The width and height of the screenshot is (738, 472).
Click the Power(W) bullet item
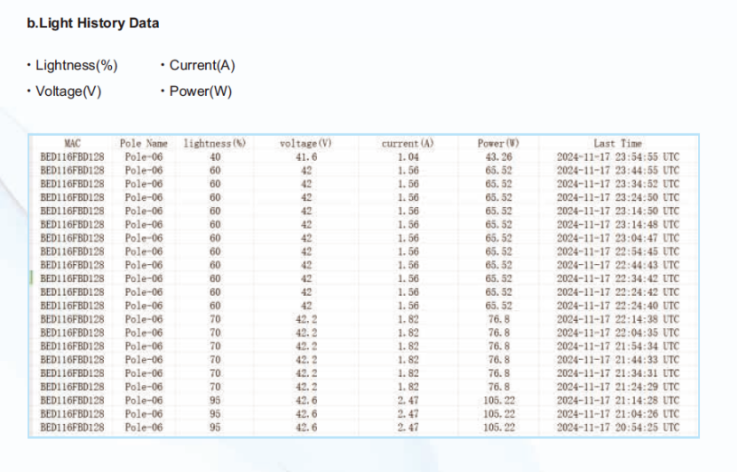200,92
